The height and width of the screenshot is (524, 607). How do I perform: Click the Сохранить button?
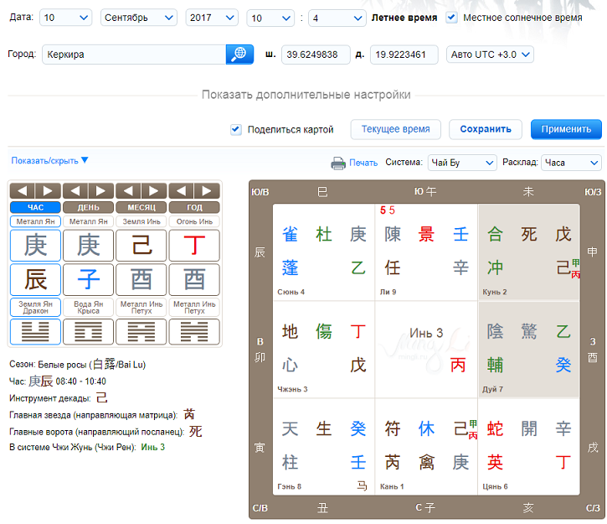click(x=486, y=129)
